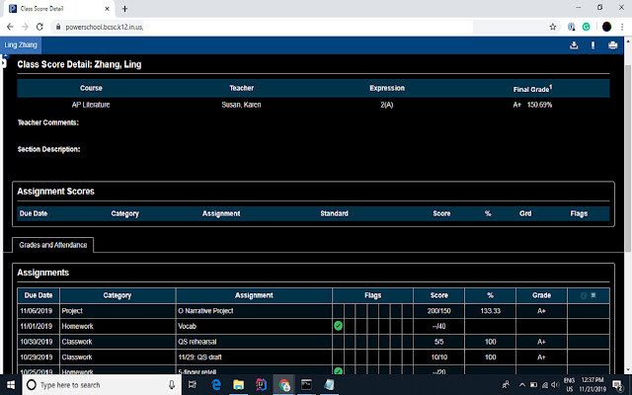Click the QS rehearsal assignment
Image resolution: width=632 pixels, height=395 pixels.
(x=197, y=342)
